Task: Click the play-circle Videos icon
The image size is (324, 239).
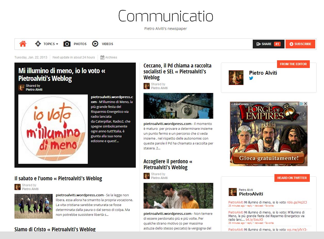Action: tap(95, 44)
